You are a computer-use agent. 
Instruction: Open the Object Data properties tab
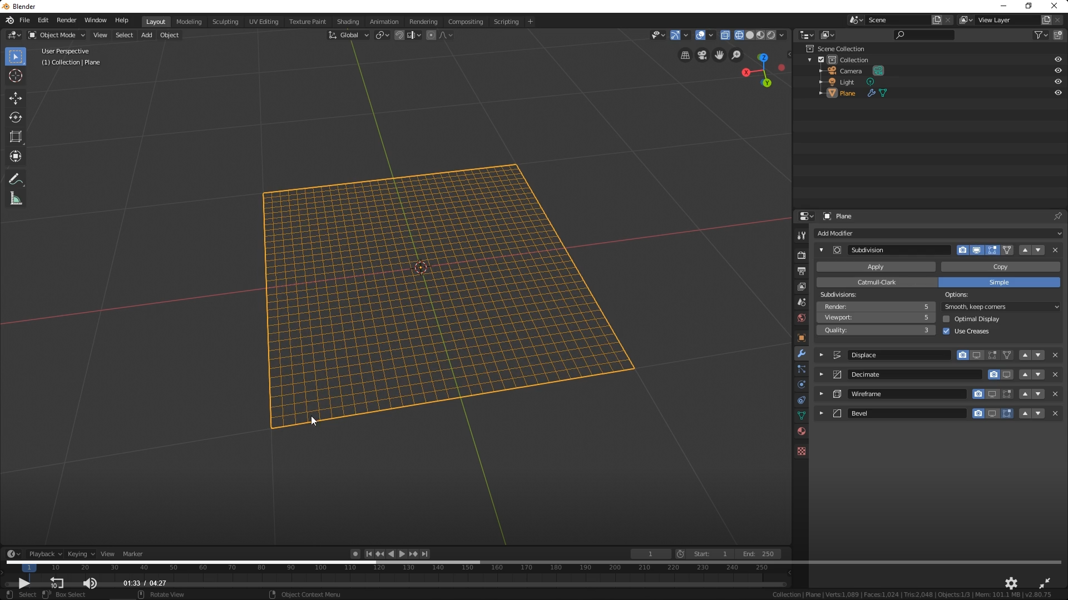(801, 416)
